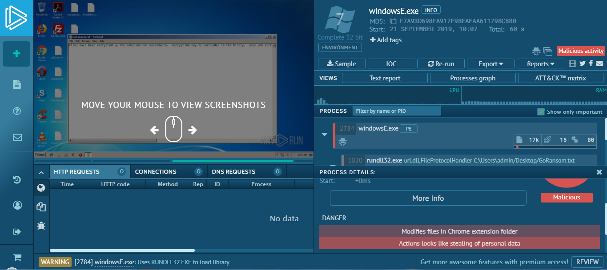The height and width of the screenshot is (270, 607).
Task: Open the user profile icon in the sidebar
Action: tap(17, 205)
